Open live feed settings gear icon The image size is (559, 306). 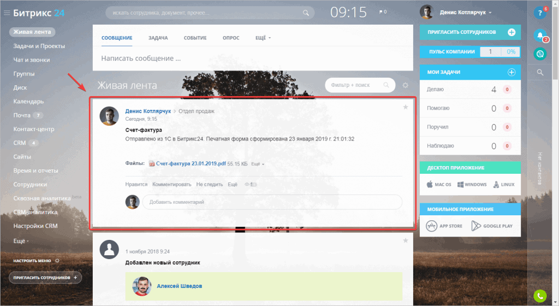(x=406, y=85)
